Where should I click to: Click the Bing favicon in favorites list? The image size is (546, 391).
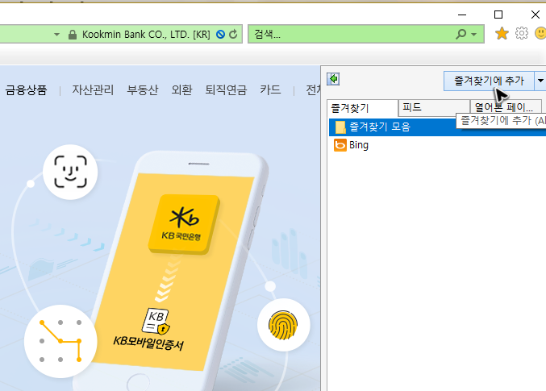(340, 145)
